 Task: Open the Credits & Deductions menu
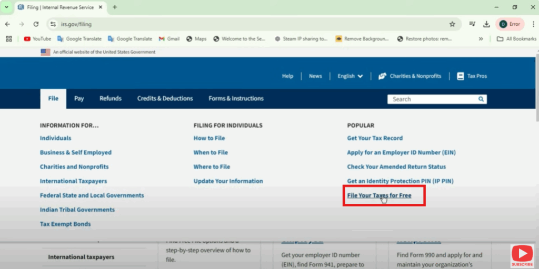coord(165,99)
